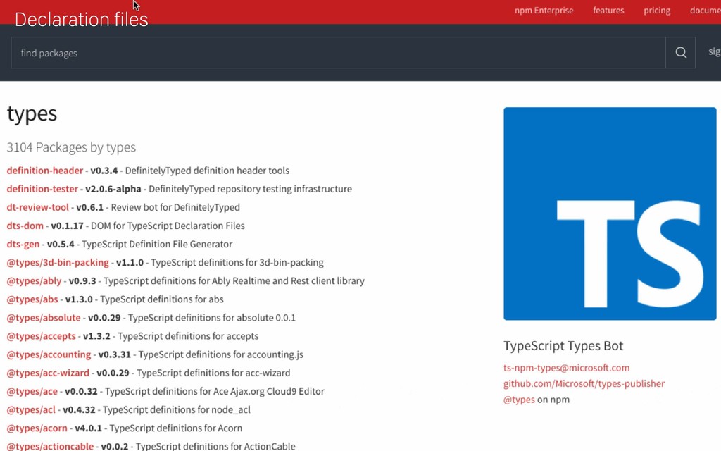Open the @types/accounting package link
Image resolution: width=721 pixels, height=451 pixels.
pos(49,354)
